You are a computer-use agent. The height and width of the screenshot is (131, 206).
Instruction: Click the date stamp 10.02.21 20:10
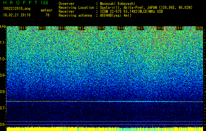[x=17, y=15]
